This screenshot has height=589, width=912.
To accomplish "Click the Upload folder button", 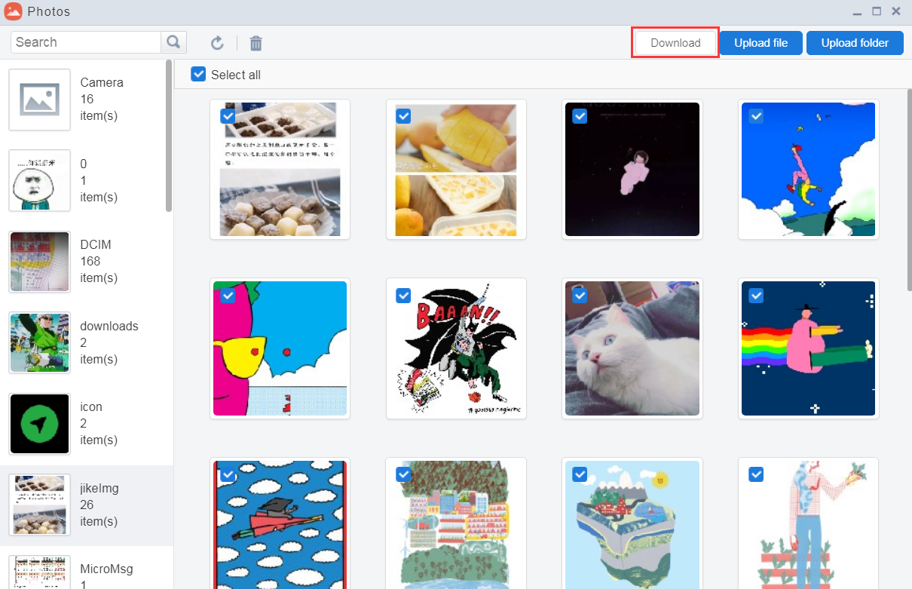I will tap(855, 43).
